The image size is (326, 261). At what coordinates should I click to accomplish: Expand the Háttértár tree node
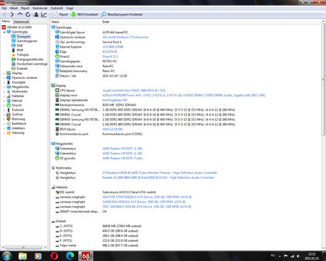click(4, 96)
